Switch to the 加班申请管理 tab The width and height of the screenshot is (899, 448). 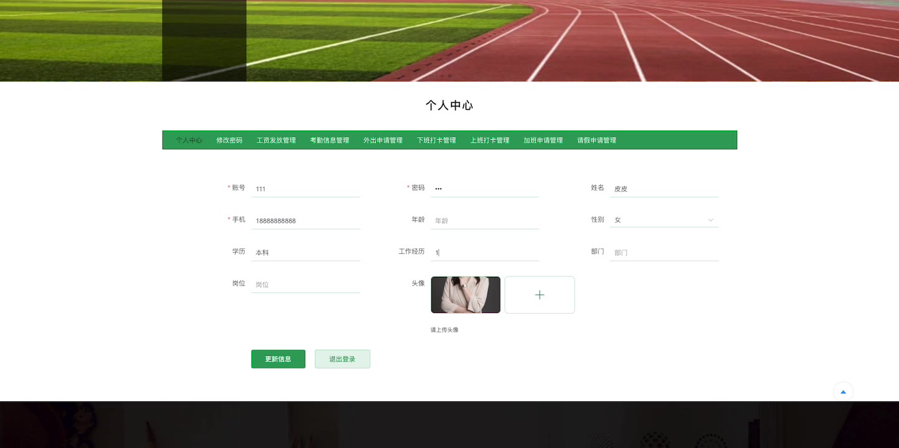[x=543, y=140]
